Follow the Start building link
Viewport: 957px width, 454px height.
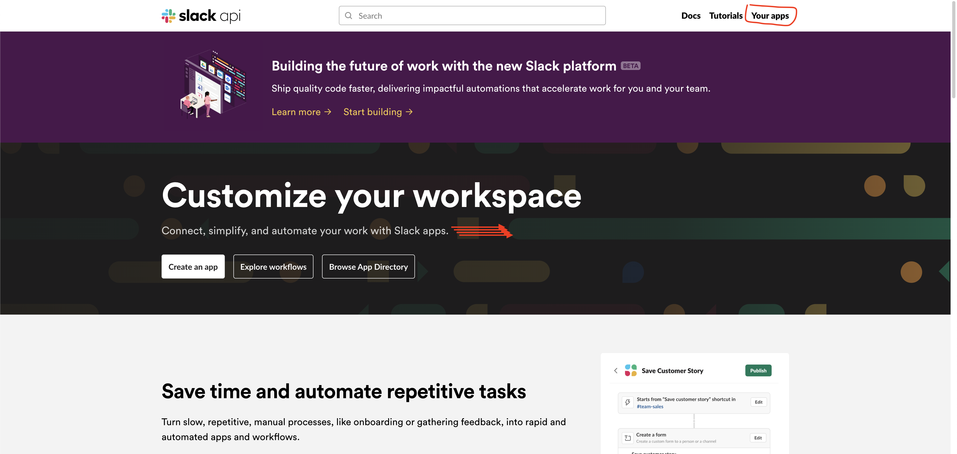click(378, 112)
